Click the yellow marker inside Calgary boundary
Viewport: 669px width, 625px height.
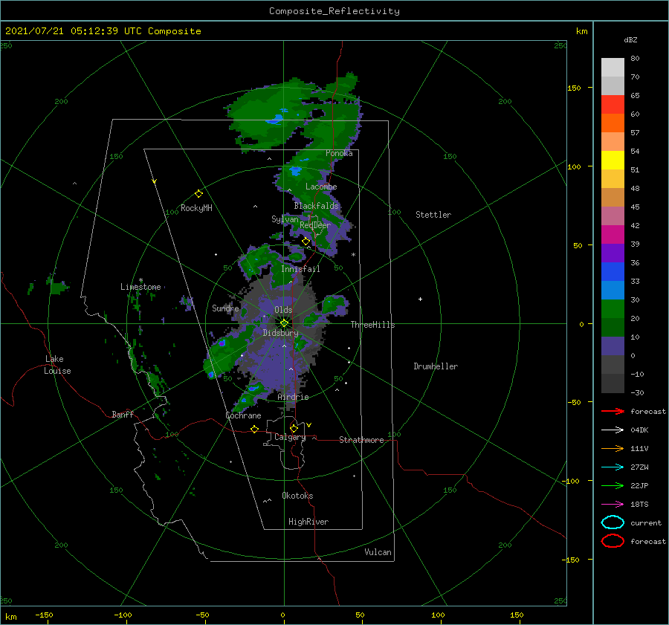click(294, 428)
